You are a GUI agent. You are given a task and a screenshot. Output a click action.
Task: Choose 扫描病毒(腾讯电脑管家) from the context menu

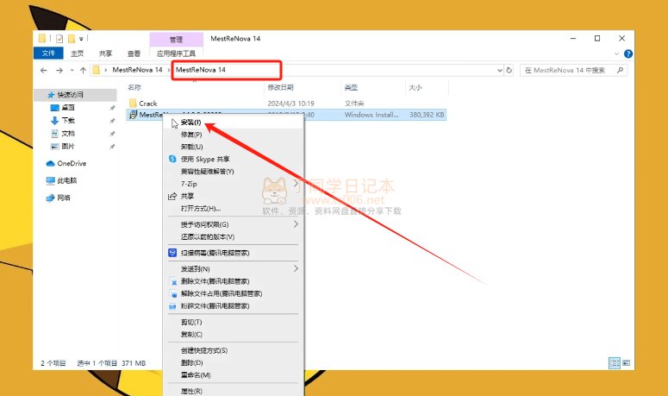(234, 253)
